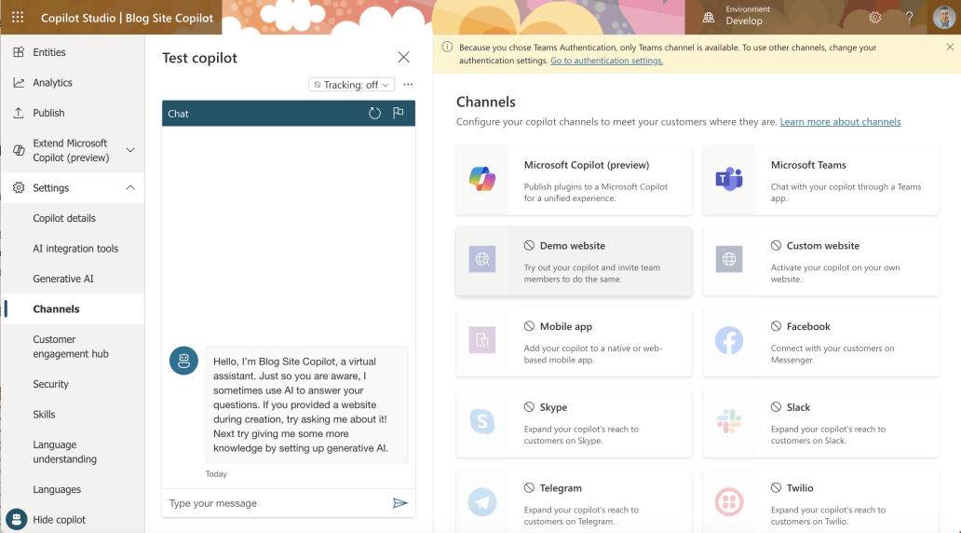Open the Tracking: off dropdown
961x533 pixels.
click(351, 85)
